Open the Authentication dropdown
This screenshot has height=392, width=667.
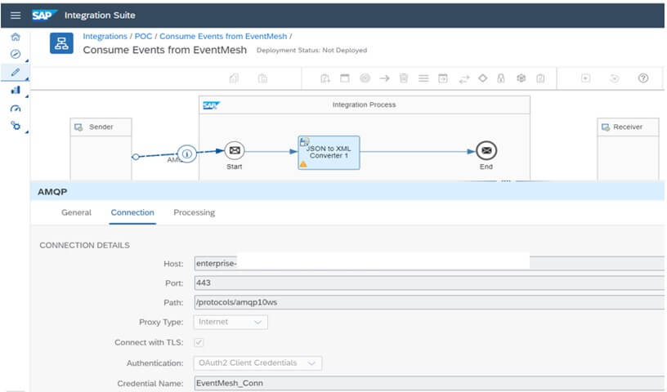click(x=257, y=363)
